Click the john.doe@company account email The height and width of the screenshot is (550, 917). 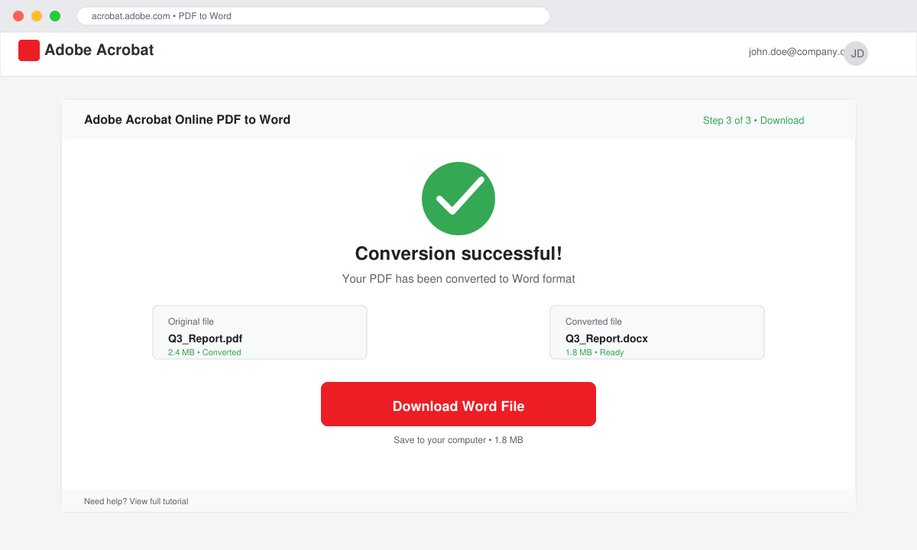click(796, 52)
